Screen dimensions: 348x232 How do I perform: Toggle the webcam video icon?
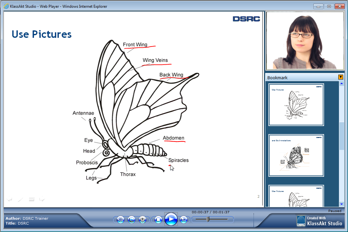(143, 220)
